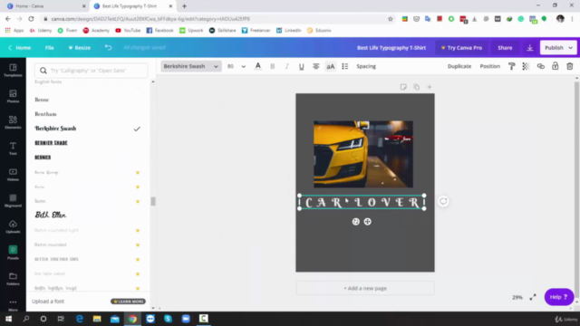The image size is (580, 326).
Task: Select the Benne font
Action: pyautogui.click(x=42, y=100)
